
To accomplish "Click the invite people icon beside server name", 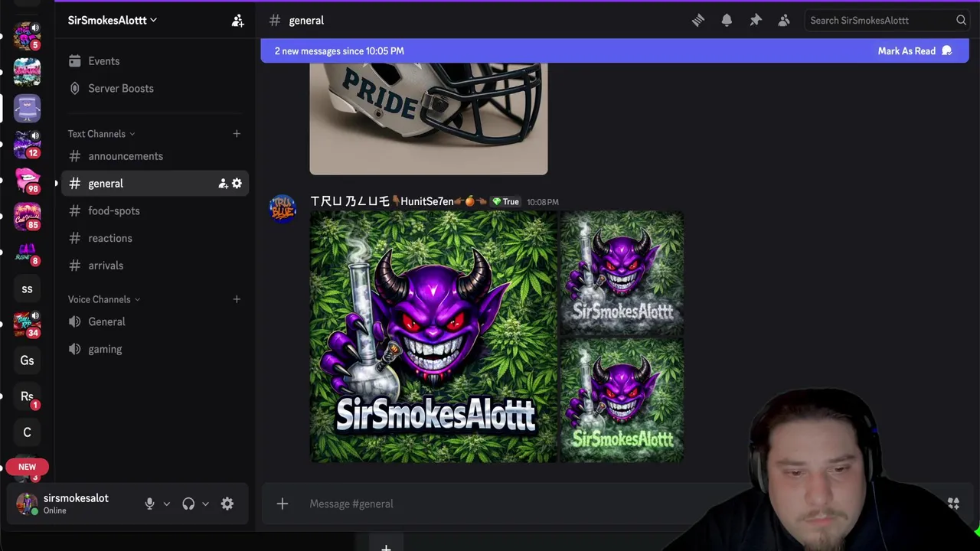I will [x=237, y=21].
